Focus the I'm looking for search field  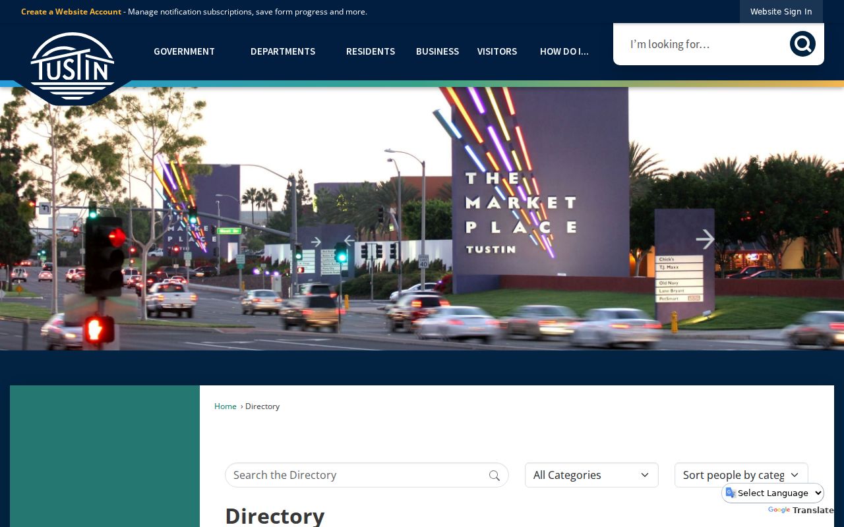click(702, 44)
